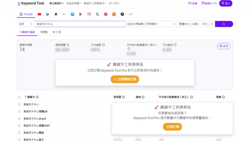Click info icon next to 平均競爭
The height and width of the screenshot is (141, 250).
(175, 45)
